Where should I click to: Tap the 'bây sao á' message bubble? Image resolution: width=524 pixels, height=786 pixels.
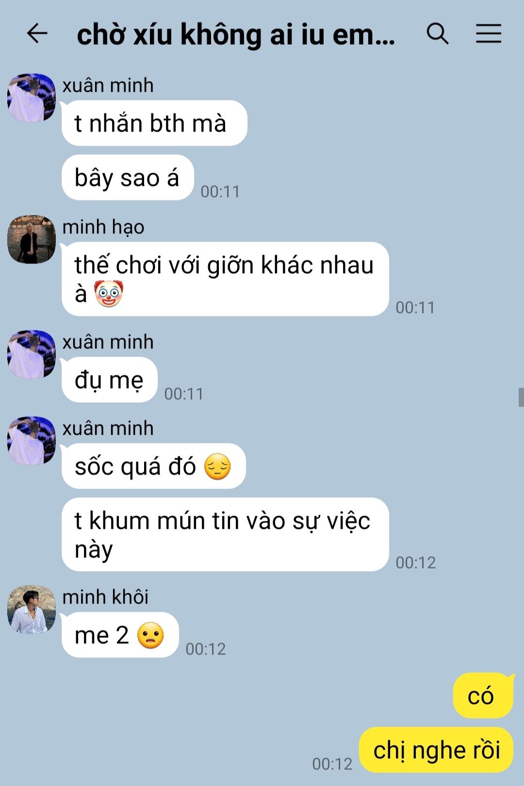[128, 178]
